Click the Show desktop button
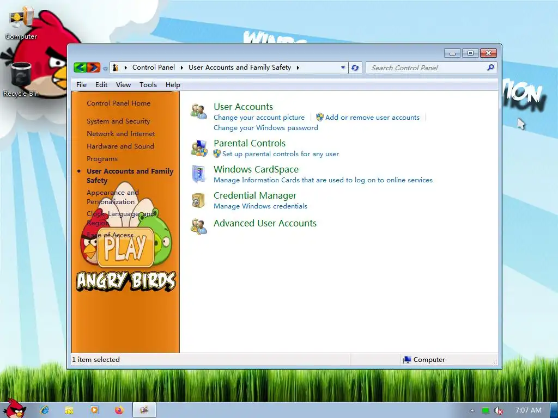The width and height of the screenshot is (558, 418). 554,410
